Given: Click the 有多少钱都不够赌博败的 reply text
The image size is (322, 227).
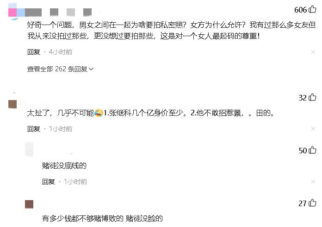Looking at the screenshot, I should (82, 218).
